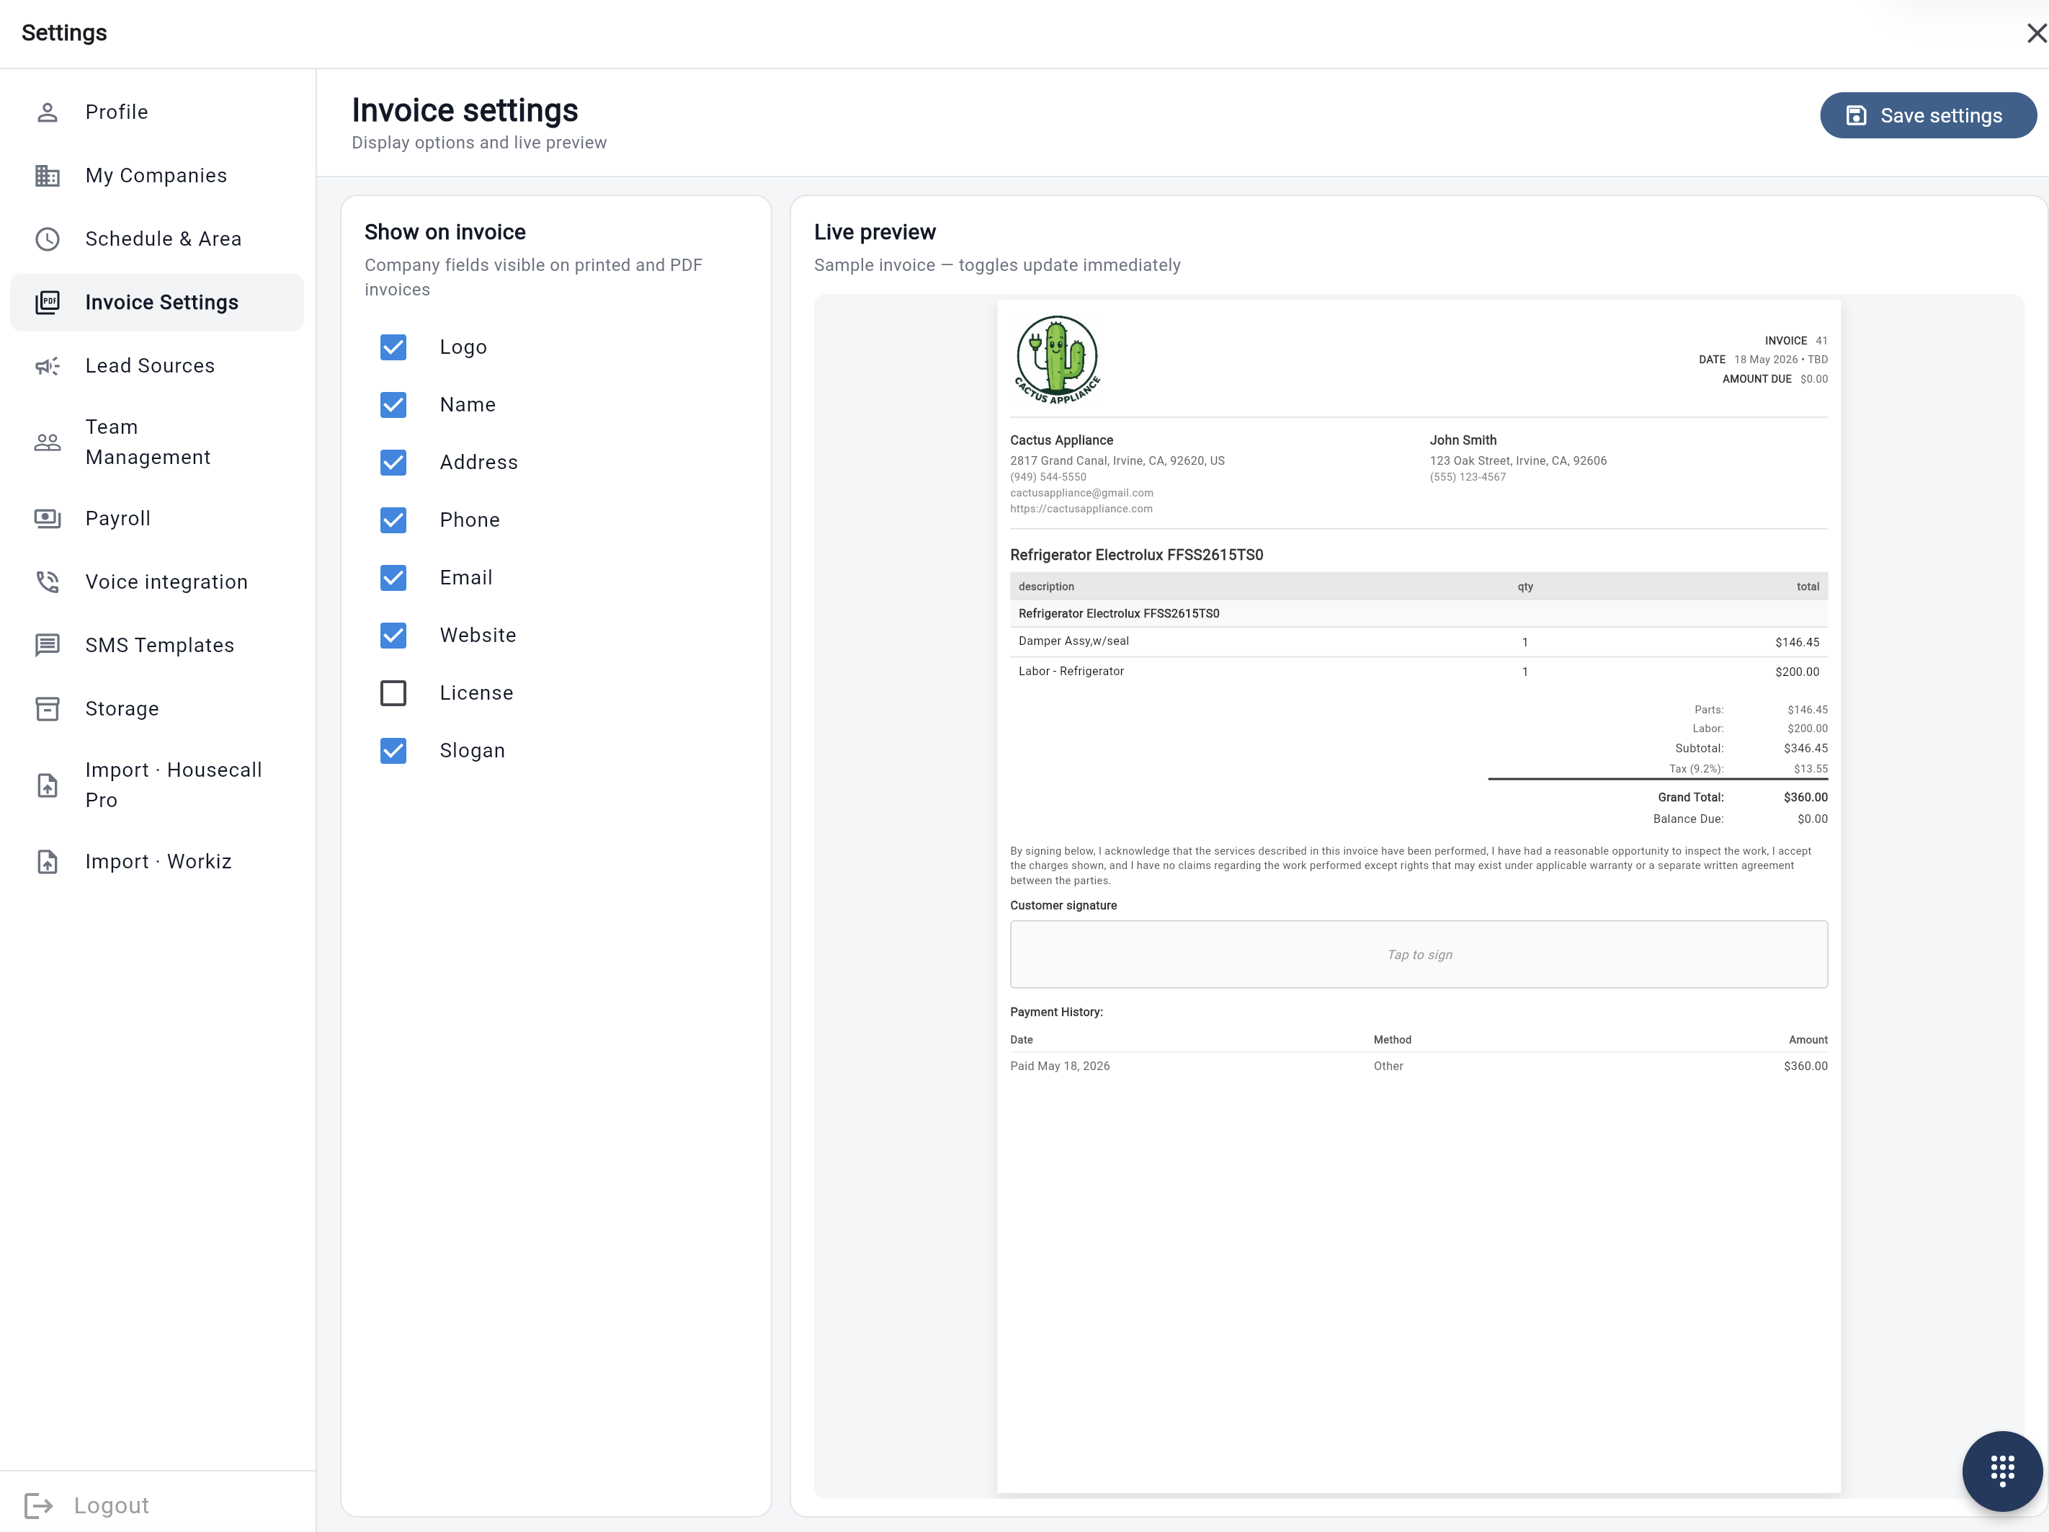Click the Tax (9.2%) amount $13.55
This screenshot has width=2049, height=1532.
click(x=1810, y=769)
